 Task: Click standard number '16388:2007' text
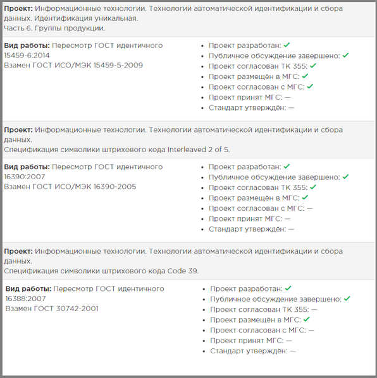pyautogui.click(x=25, y=298)
